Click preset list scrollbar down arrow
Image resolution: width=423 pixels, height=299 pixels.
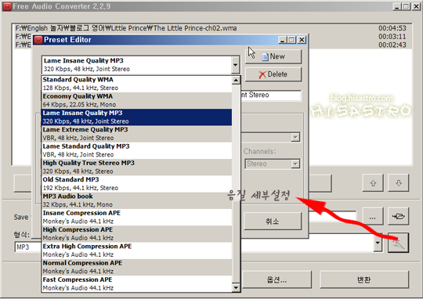coord(236,288)
